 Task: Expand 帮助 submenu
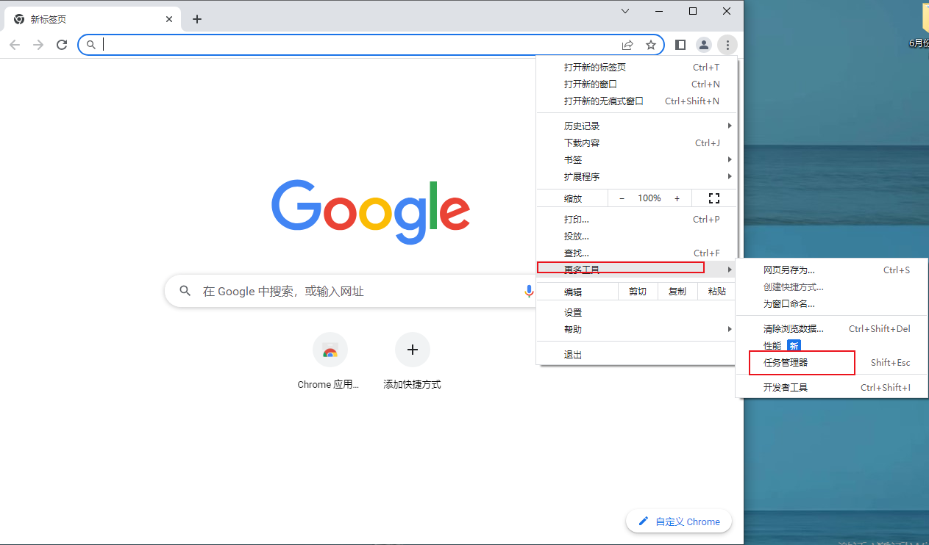[636, 329]
